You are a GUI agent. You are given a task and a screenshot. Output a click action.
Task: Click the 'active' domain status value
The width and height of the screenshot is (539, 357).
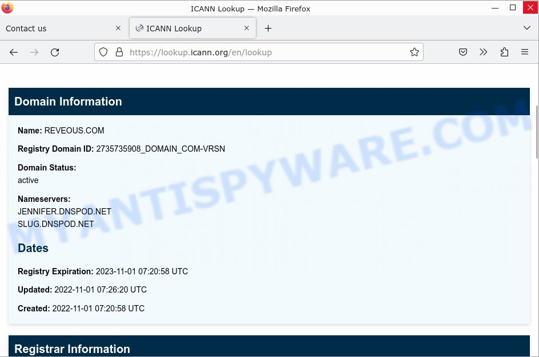(x=28, y=180)
